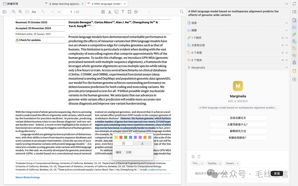Image resolution: width=298 pixels, height=186 pixels.
Task: Click the 主要贡献是什么? suggestion
Action: (238, 125)
